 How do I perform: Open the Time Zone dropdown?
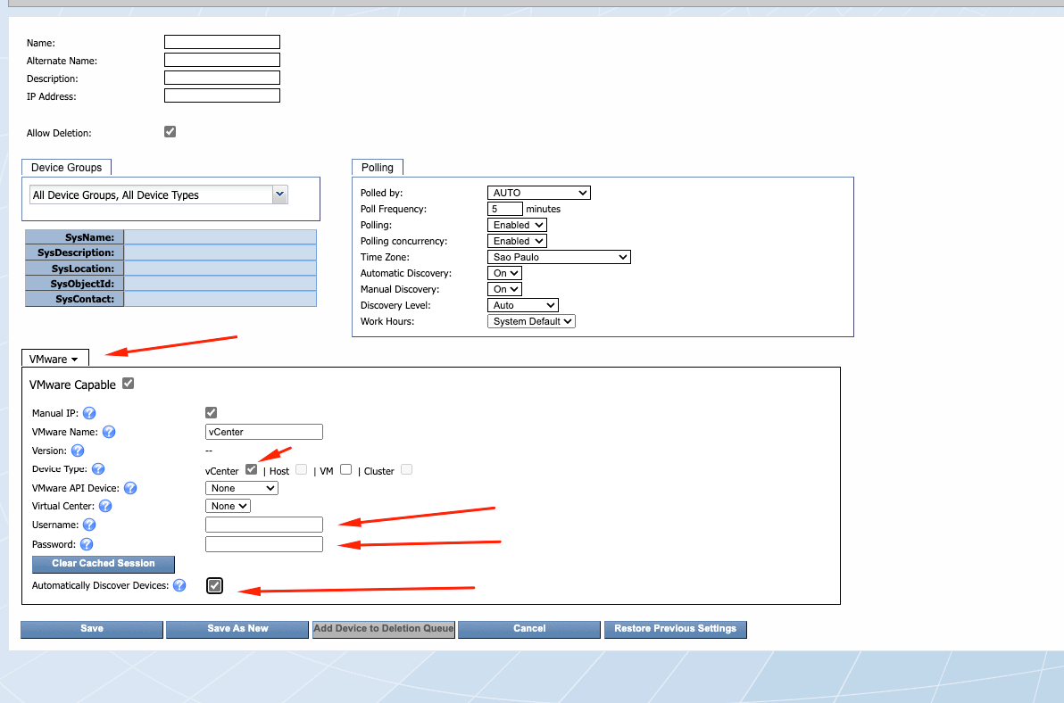559,257
